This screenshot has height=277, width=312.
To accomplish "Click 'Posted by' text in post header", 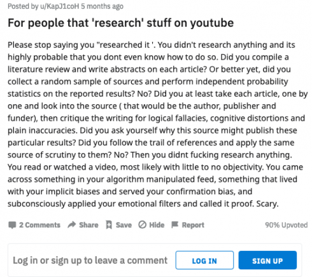I will click(23, 6).
